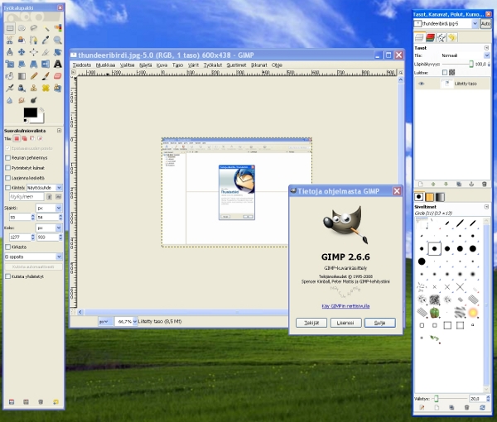Switch to the Channels tab
The image size is (497, 422).
pyautogui.click(x=430, y=38)
